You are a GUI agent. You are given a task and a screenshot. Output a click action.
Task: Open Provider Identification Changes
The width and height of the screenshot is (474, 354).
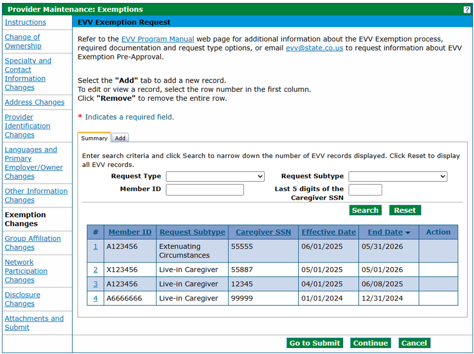tap(27, 126)
